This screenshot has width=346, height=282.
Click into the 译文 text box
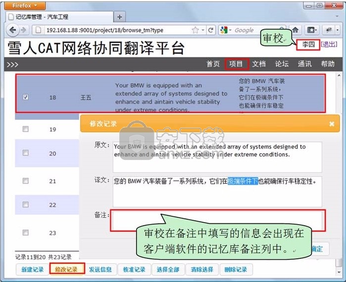[217, 192]
